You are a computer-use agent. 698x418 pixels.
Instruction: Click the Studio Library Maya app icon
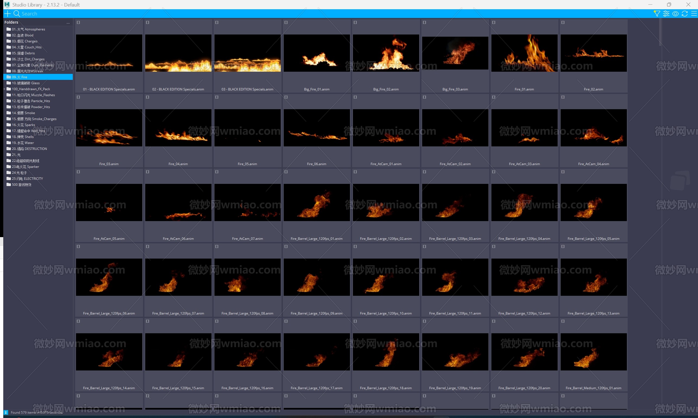click(7, 5)
